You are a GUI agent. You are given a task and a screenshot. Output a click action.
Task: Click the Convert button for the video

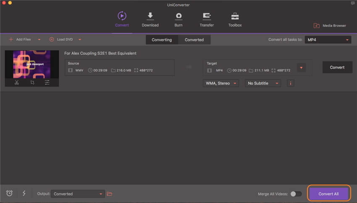337,67
